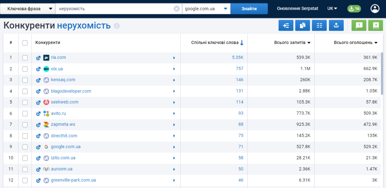
Task: Check the checkbox for seekweb.com row
Action: (x=25, y=102)
